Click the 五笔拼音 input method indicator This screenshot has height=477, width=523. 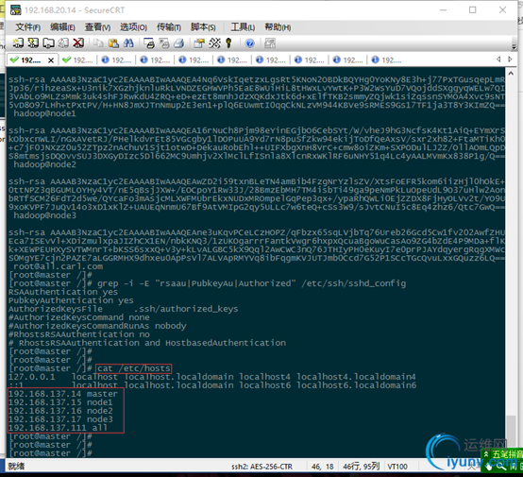[x=507, y=454]
